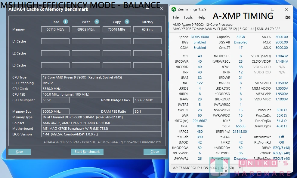Click the Motherboard MSI MAG X670E Tomahawk field
This screenshot has width=297, height=178.
click(101, 129)
